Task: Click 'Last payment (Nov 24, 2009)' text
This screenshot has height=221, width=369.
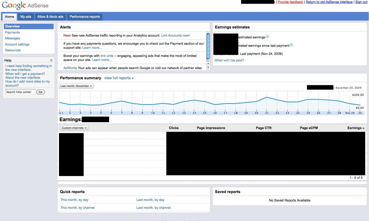Action: point(261,54)
